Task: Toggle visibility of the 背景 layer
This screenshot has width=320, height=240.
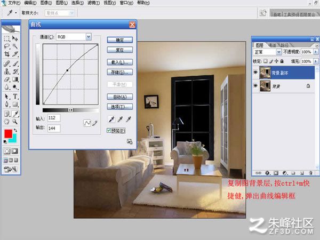Action: pos(255,86)
